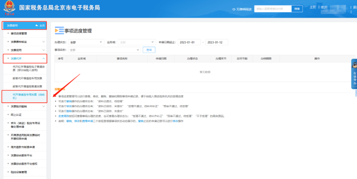Click the 事项名称 table column header
This screenshot has height=179, width=357.
point(122,58)
